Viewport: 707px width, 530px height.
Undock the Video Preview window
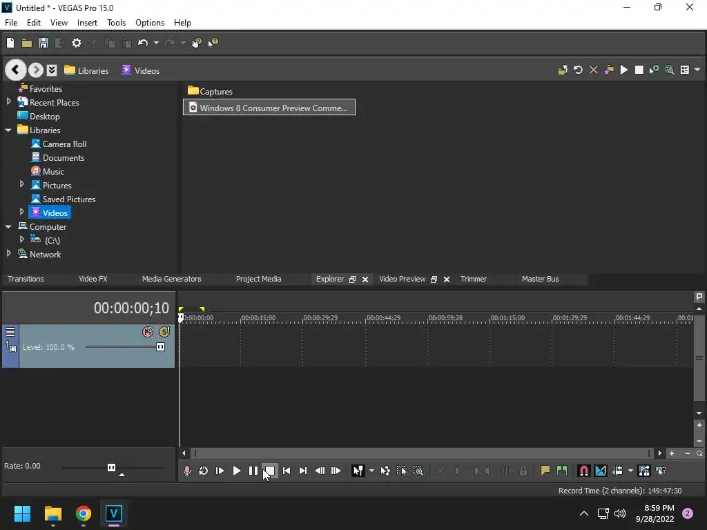434,279
